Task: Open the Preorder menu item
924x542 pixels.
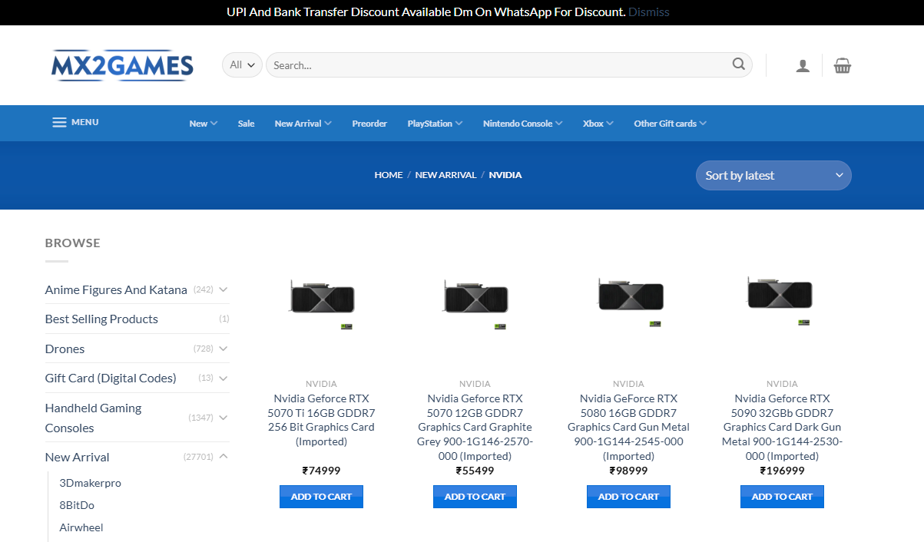Action: pos(369,124)
